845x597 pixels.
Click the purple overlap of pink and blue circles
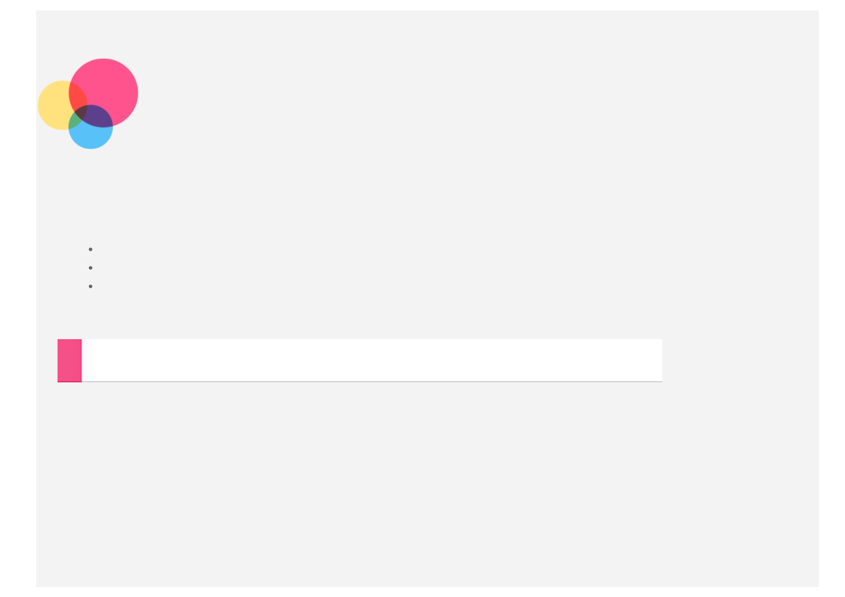[x=98, y=116]
